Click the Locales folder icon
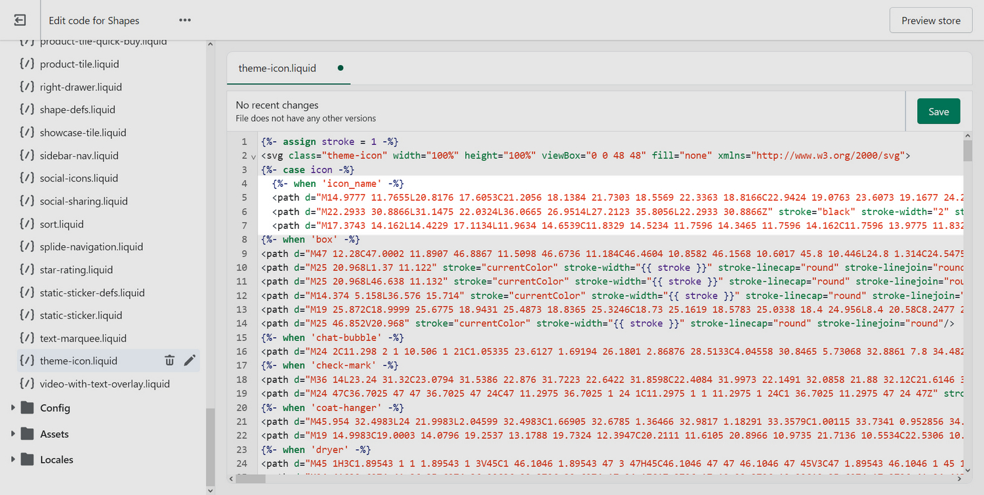This screenshot has height=495, width=984. pos(27,460)
